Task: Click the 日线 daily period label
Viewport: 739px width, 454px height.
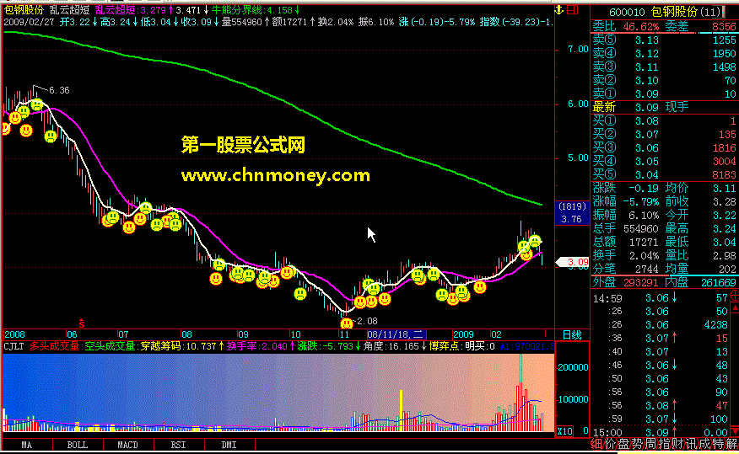Action: (572, 335)
